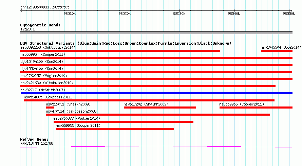Click the dgv1550n100 (Coe2014) label

pyautogui.click(x=42, y=69)
